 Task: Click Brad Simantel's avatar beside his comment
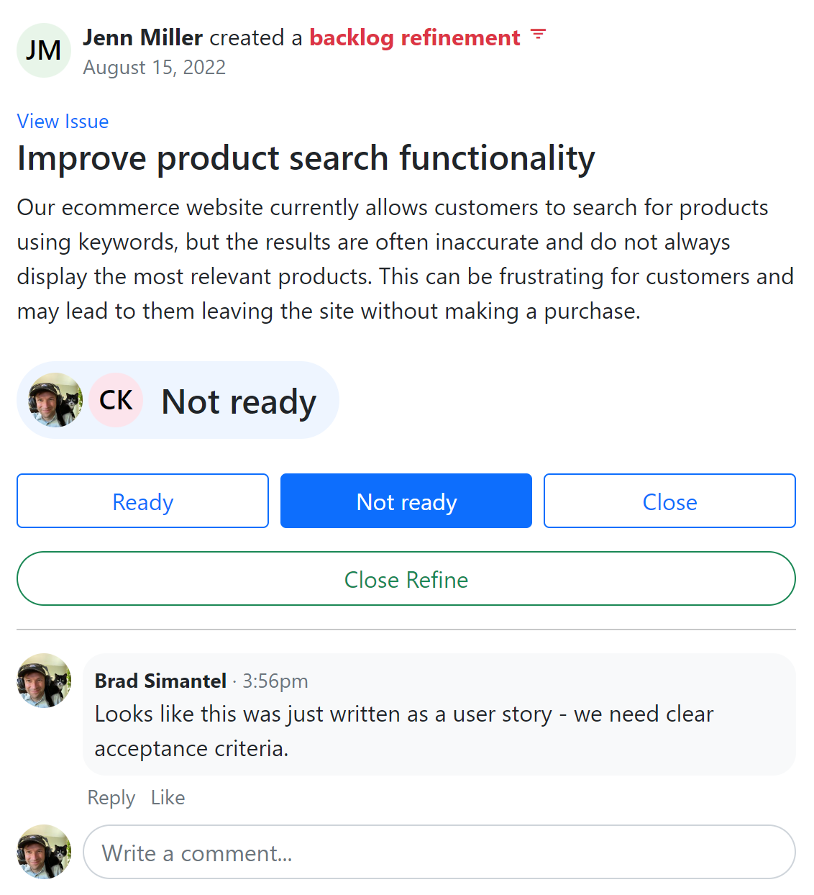pos(44,681)
